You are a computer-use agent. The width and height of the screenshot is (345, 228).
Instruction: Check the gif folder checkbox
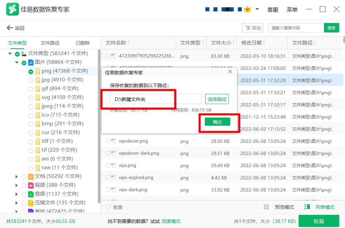coord(31,89)
